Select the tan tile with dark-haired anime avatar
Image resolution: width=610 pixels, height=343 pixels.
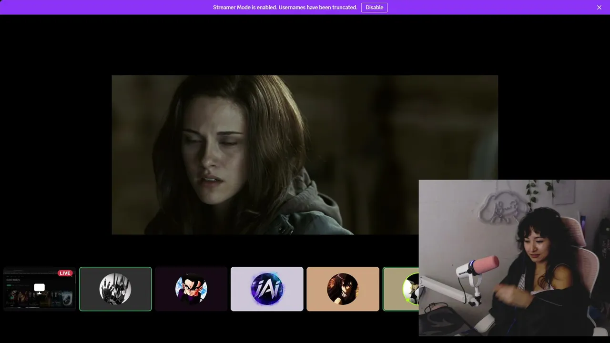click(x=343, y=289)
